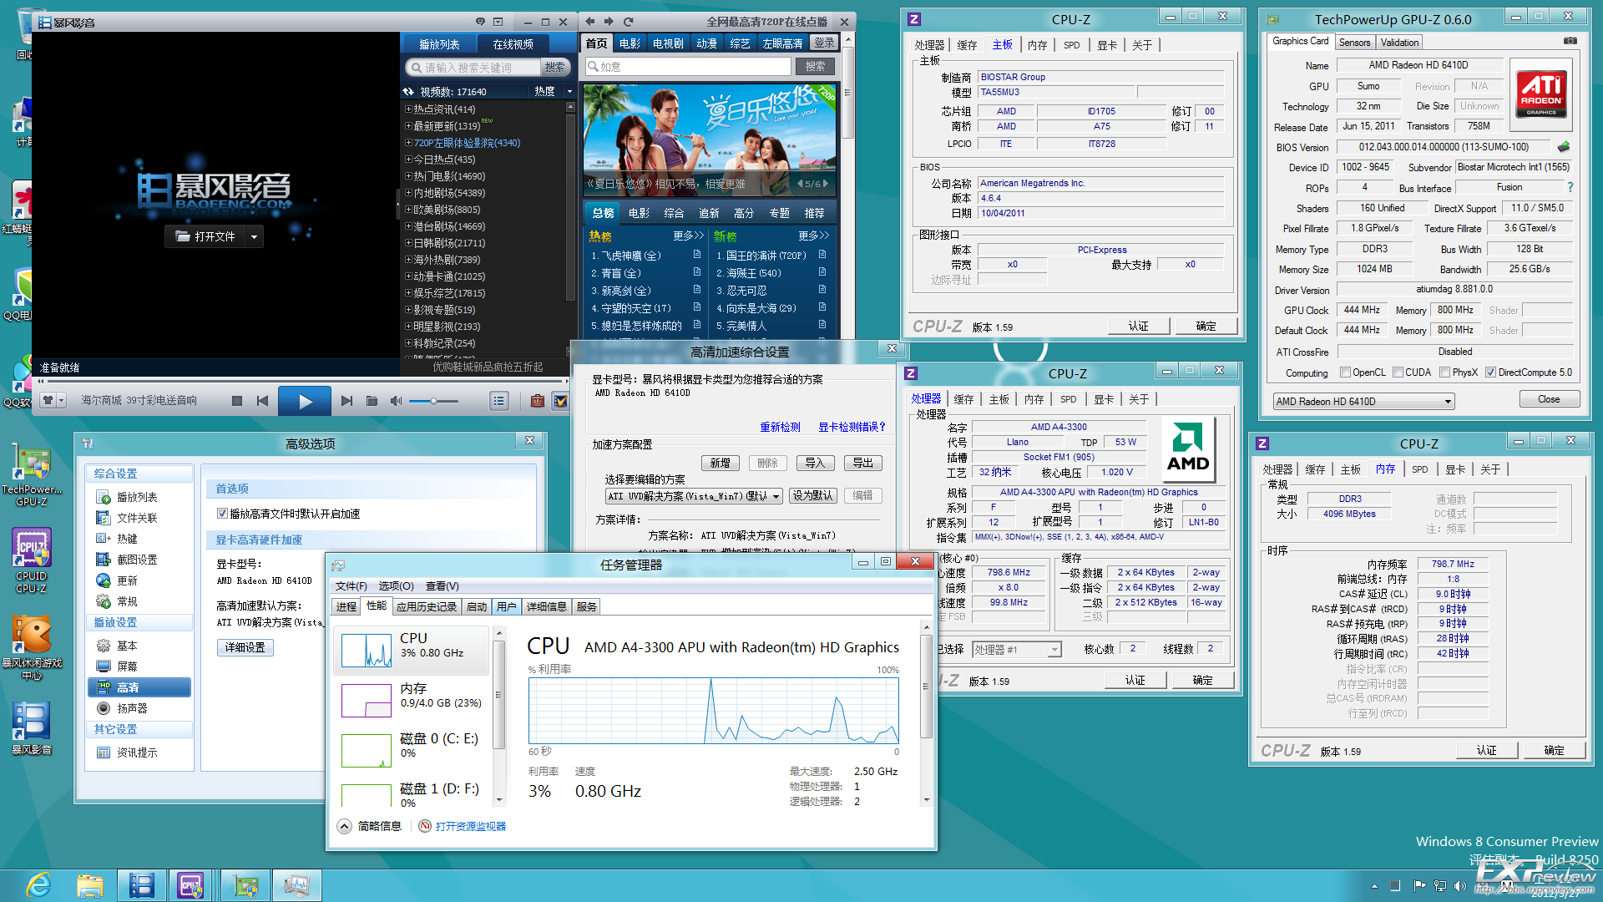Open the Sensors tab in GPU-Z

coord(1354,43)
